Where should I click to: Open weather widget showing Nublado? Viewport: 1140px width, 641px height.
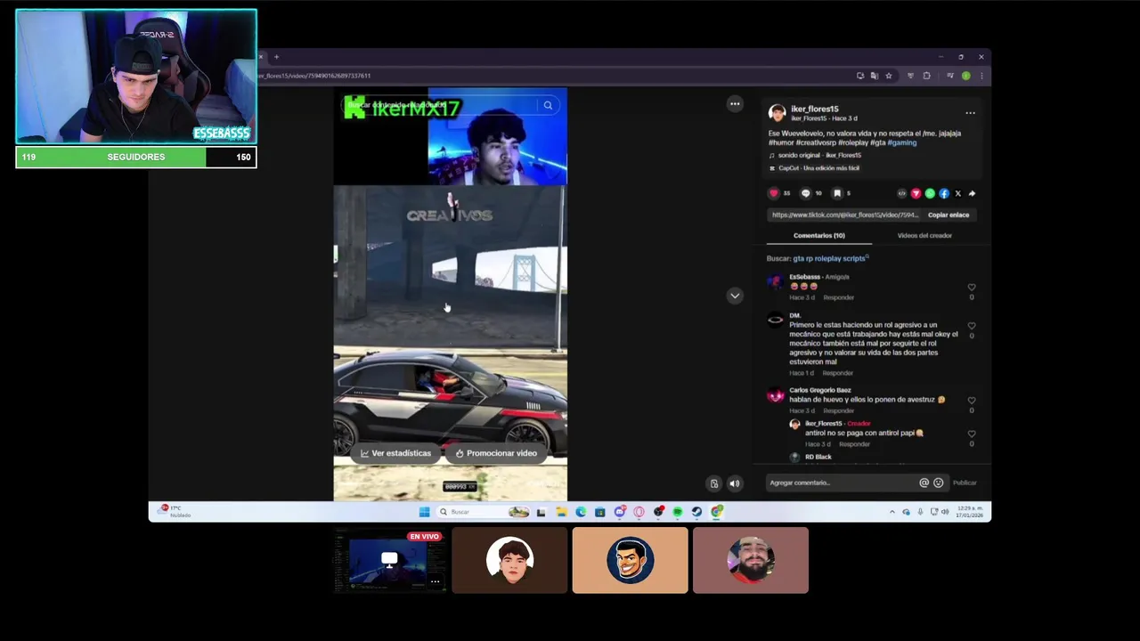point(175,511)
